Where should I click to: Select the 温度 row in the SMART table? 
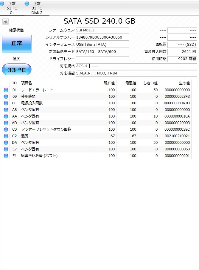tap(97, 136)
